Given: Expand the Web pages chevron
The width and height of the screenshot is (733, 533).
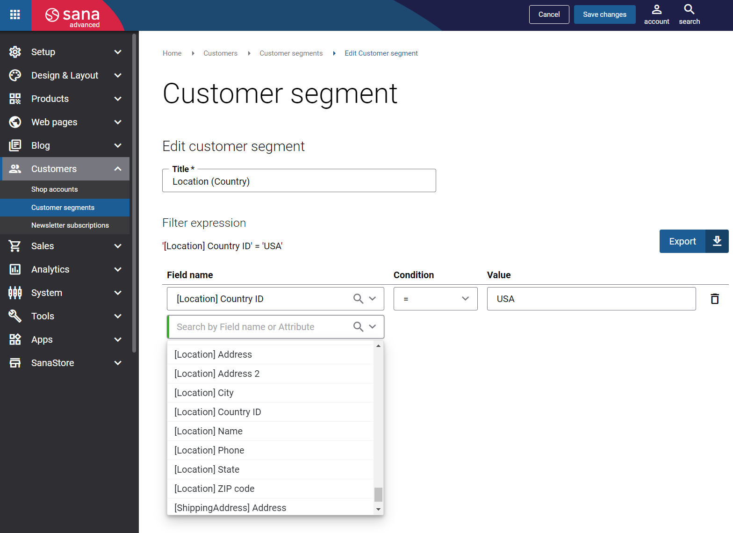Looking at the screenshot, I should pyautogui.click(x=118, y=122).
